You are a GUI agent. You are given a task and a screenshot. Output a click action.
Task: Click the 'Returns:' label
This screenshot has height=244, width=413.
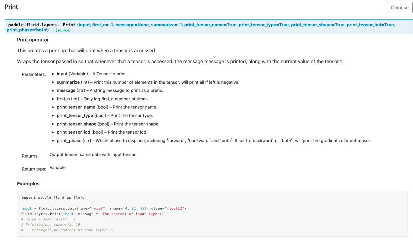pyautogui.click(x=30, y=156)
